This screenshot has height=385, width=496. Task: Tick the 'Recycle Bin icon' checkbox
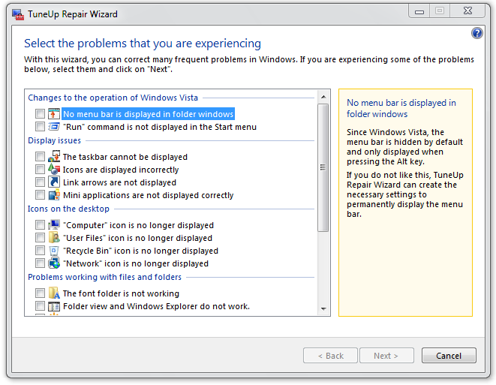pos(40,251)
